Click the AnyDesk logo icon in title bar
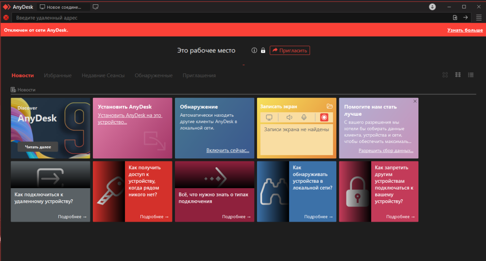Image resolution: width=486 pixels, height=261 pixels. [x=7, y=7]
